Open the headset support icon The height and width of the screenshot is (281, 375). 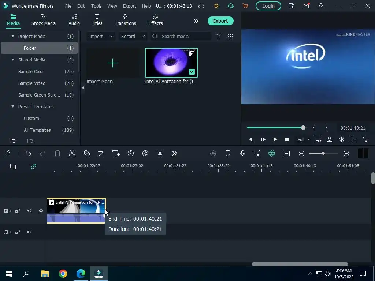coord(231,6)
